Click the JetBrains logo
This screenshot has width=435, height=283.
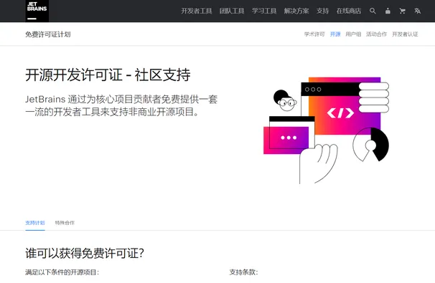[x=37, y=11]
